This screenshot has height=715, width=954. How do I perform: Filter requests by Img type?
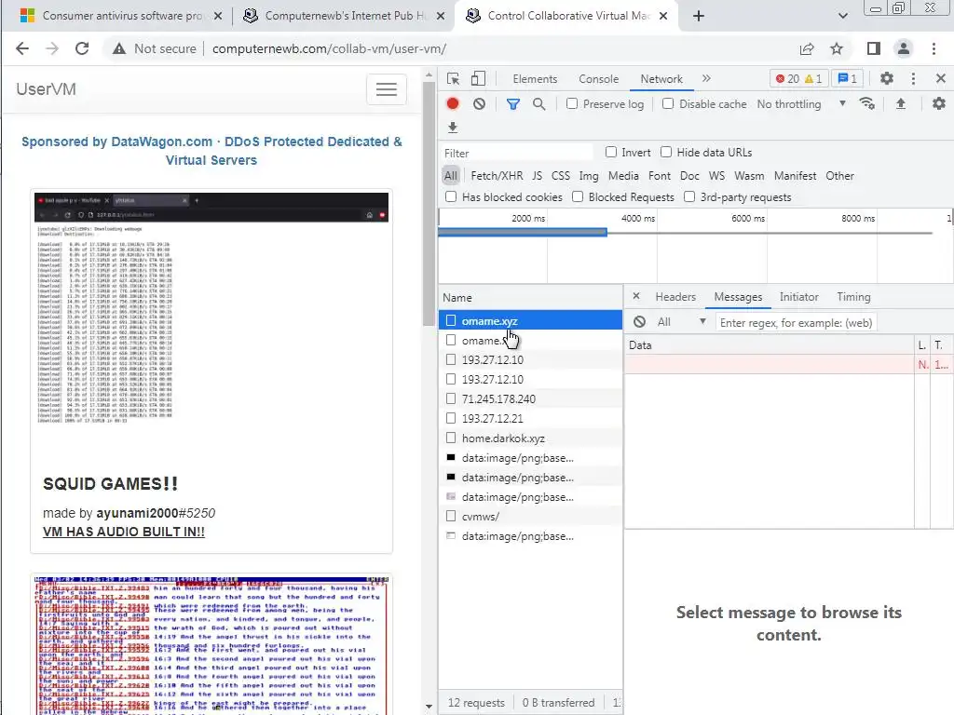pos(589,176)
